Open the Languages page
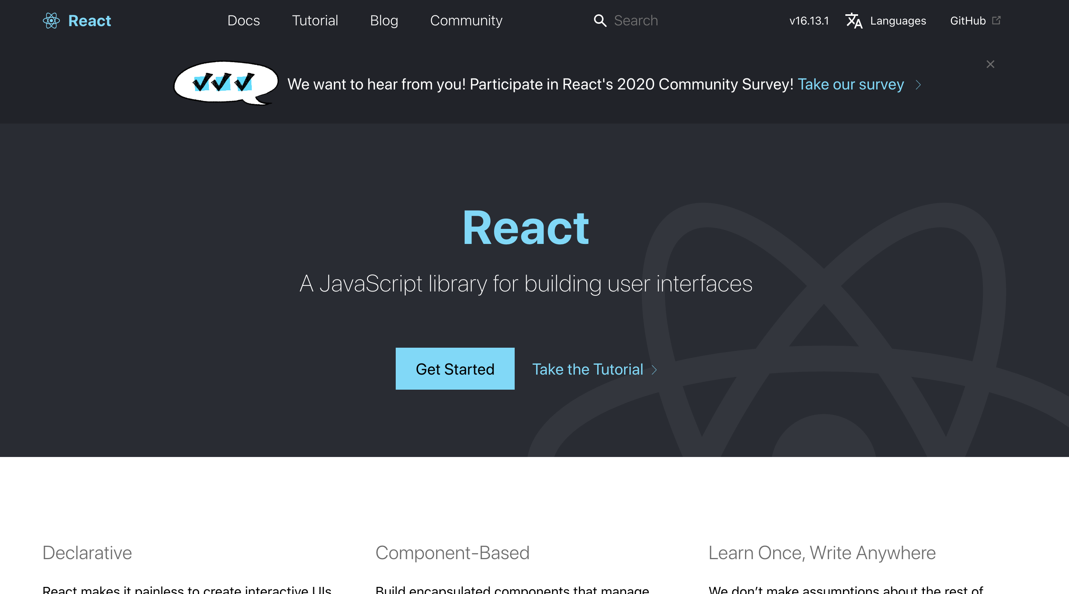This screenshot has height=594, width=1069. point(898,20)
